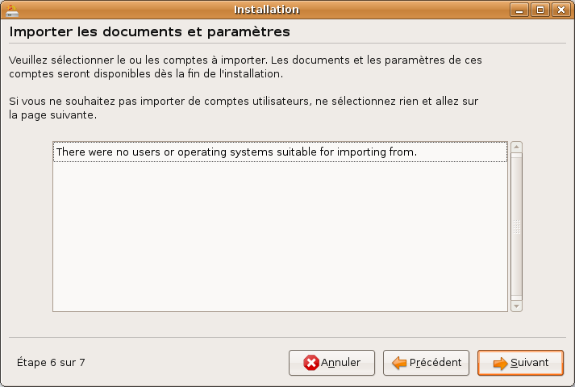Screen dimensions: 575x387
Task: Click the 'Importer les documents et paramètres' heading
Action: 150,32
